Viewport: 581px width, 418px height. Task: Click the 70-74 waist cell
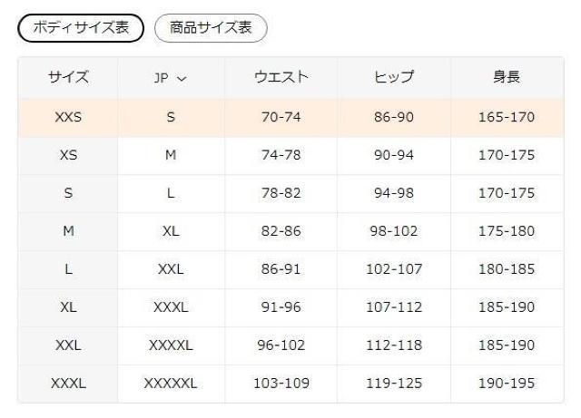click(x=281, y=117)
